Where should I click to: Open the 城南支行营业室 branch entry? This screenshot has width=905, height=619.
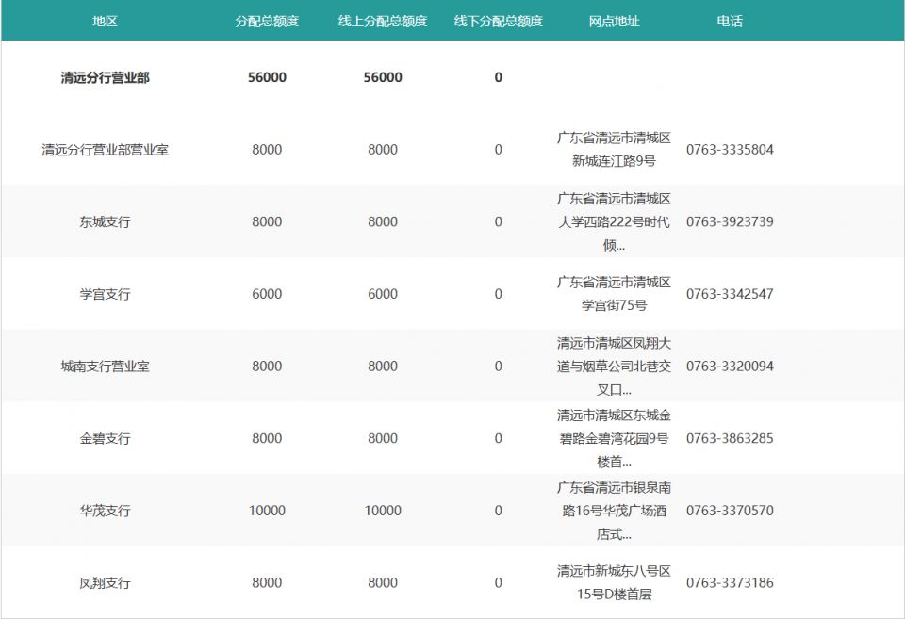click(x=105, y=367)
